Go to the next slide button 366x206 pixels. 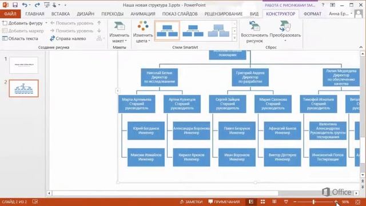[363, 187]
